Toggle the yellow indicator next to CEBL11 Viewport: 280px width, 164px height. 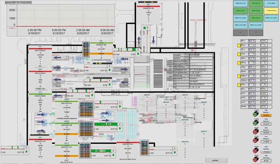[239, 76]
